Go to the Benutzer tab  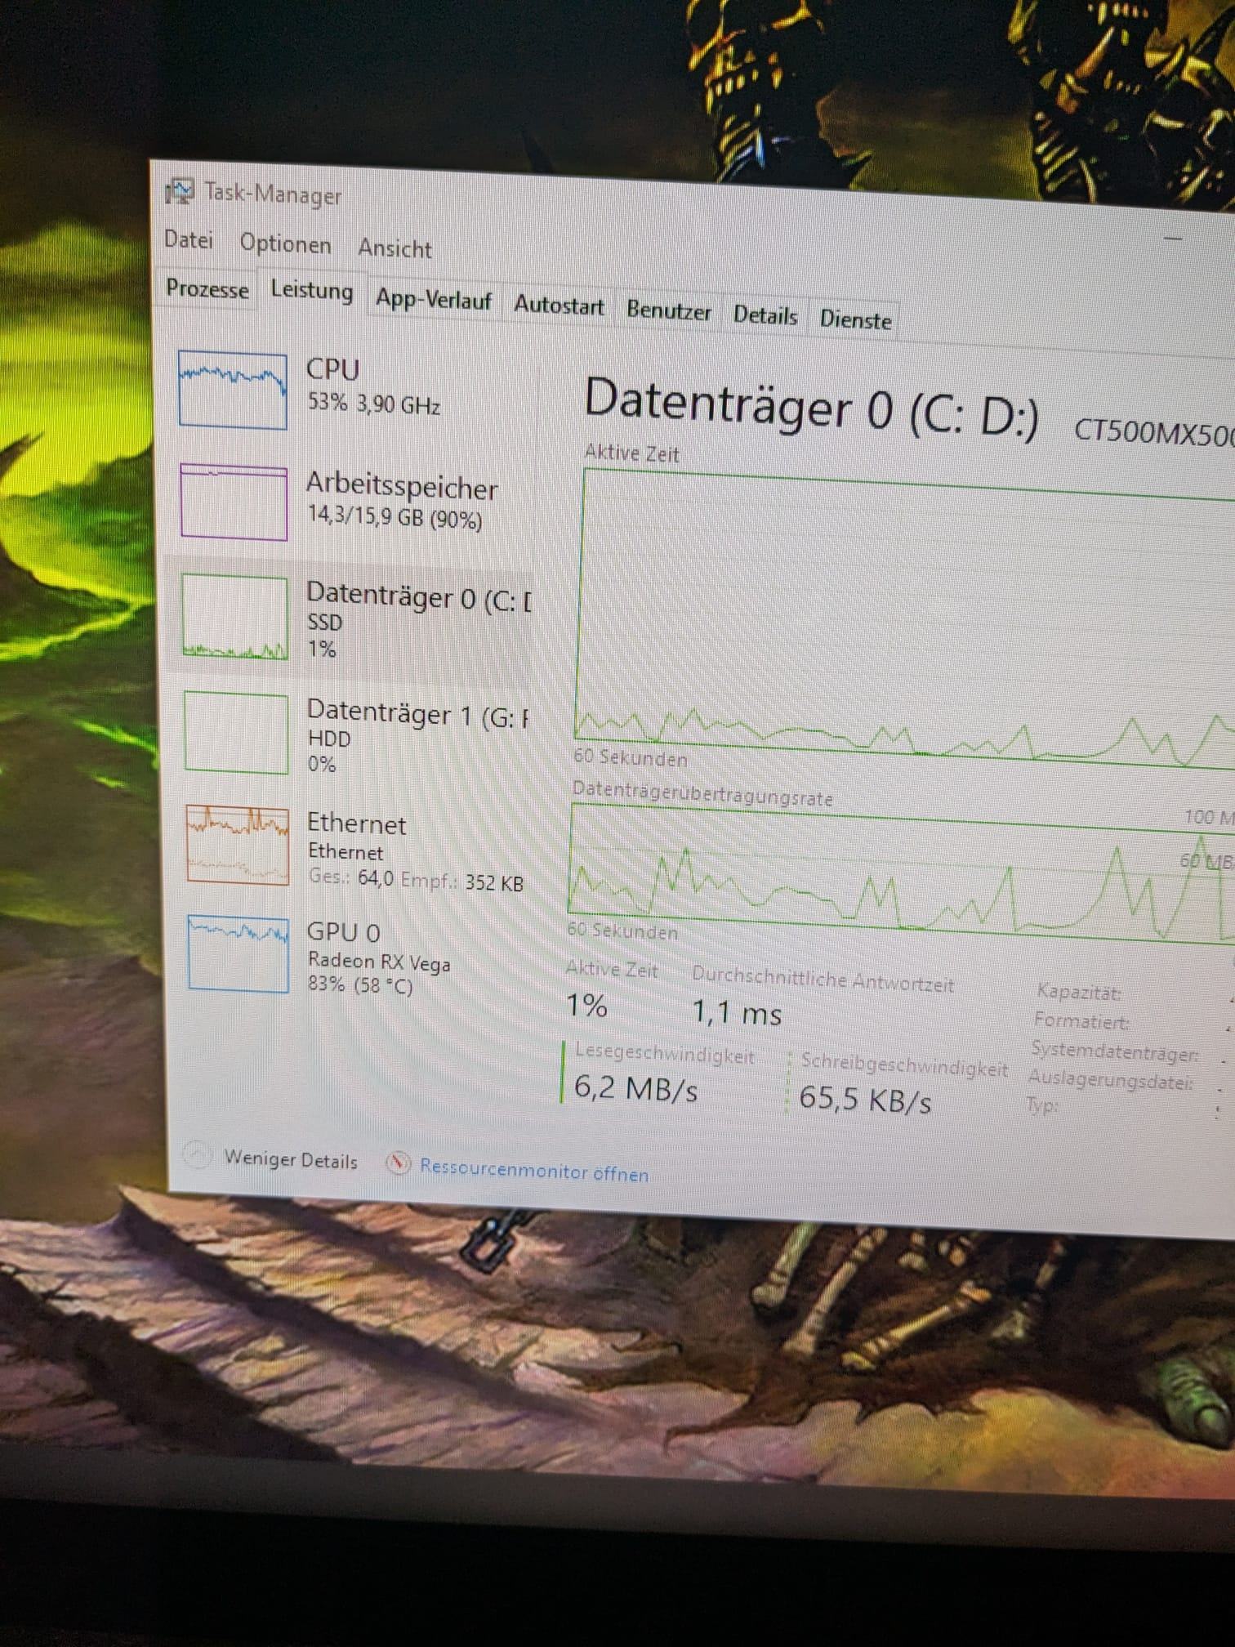pos(668,310)
